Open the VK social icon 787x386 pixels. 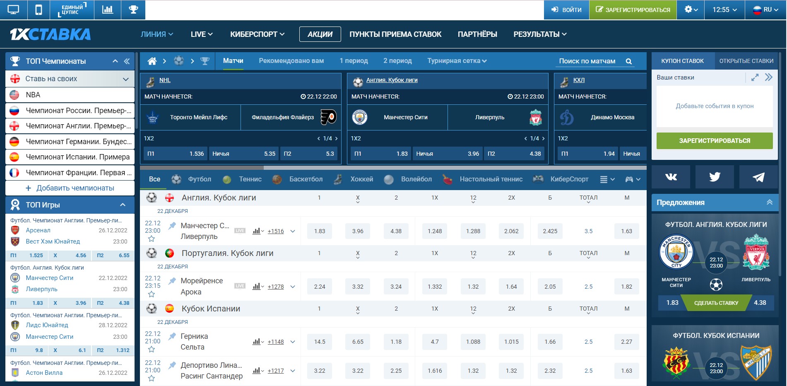click(671, 177)
